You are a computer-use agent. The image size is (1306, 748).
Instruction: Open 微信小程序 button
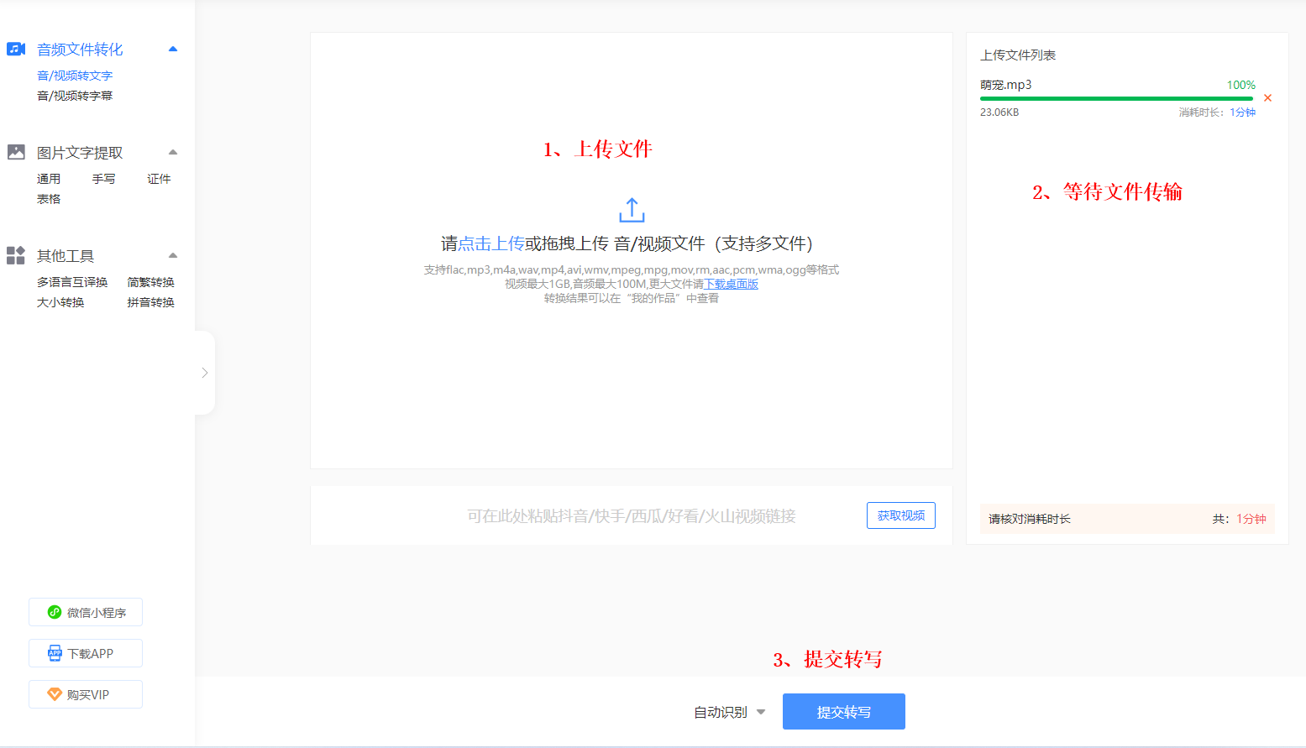point(86,612)
